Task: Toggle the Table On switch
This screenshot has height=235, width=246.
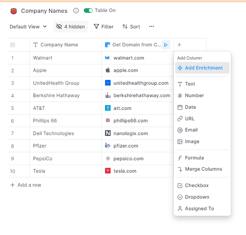Action: pyautogui.click(x=88, y=10)
